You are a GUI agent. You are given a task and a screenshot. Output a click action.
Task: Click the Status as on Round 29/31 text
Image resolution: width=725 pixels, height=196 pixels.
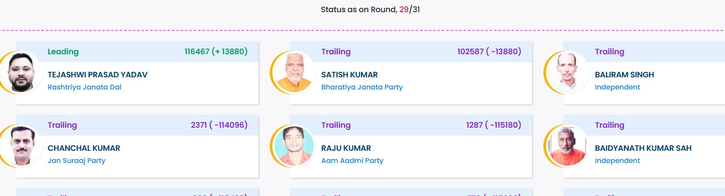(x=370, y=10)
